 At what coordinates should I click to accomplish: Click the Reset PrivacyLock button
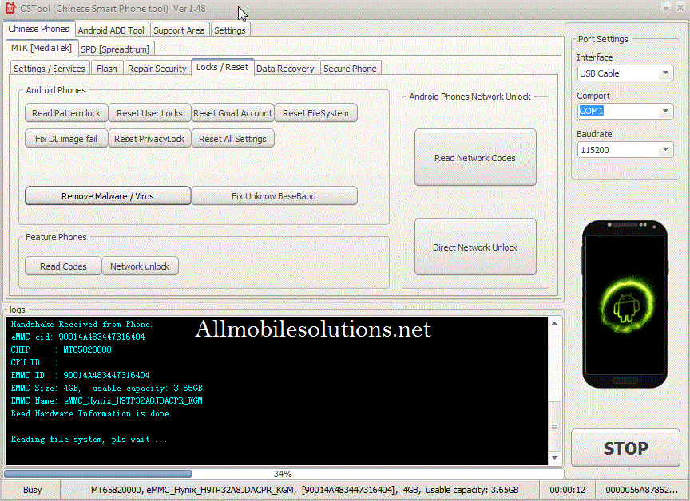(149, 139)
